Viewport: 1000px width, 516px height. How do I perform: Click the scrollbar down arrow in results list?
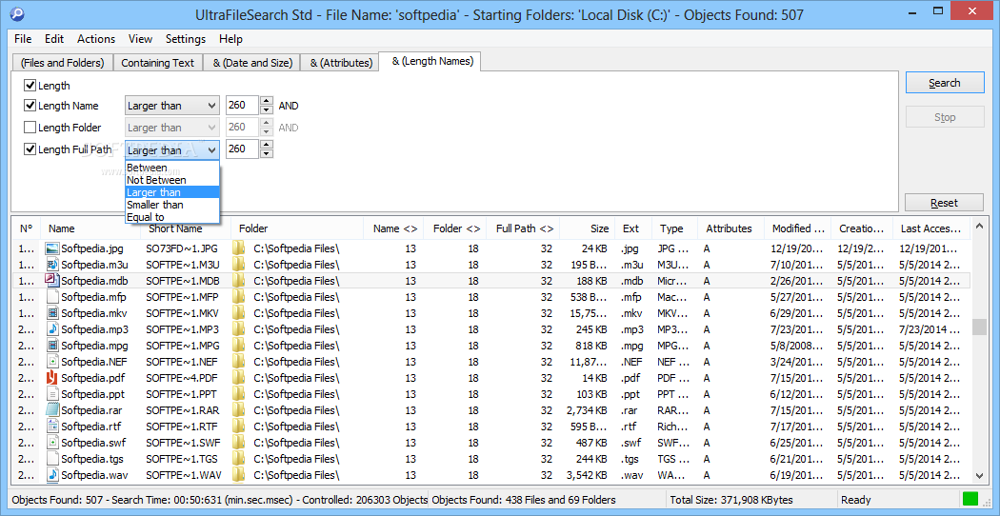pyautogui.click(x=979, y=474)
